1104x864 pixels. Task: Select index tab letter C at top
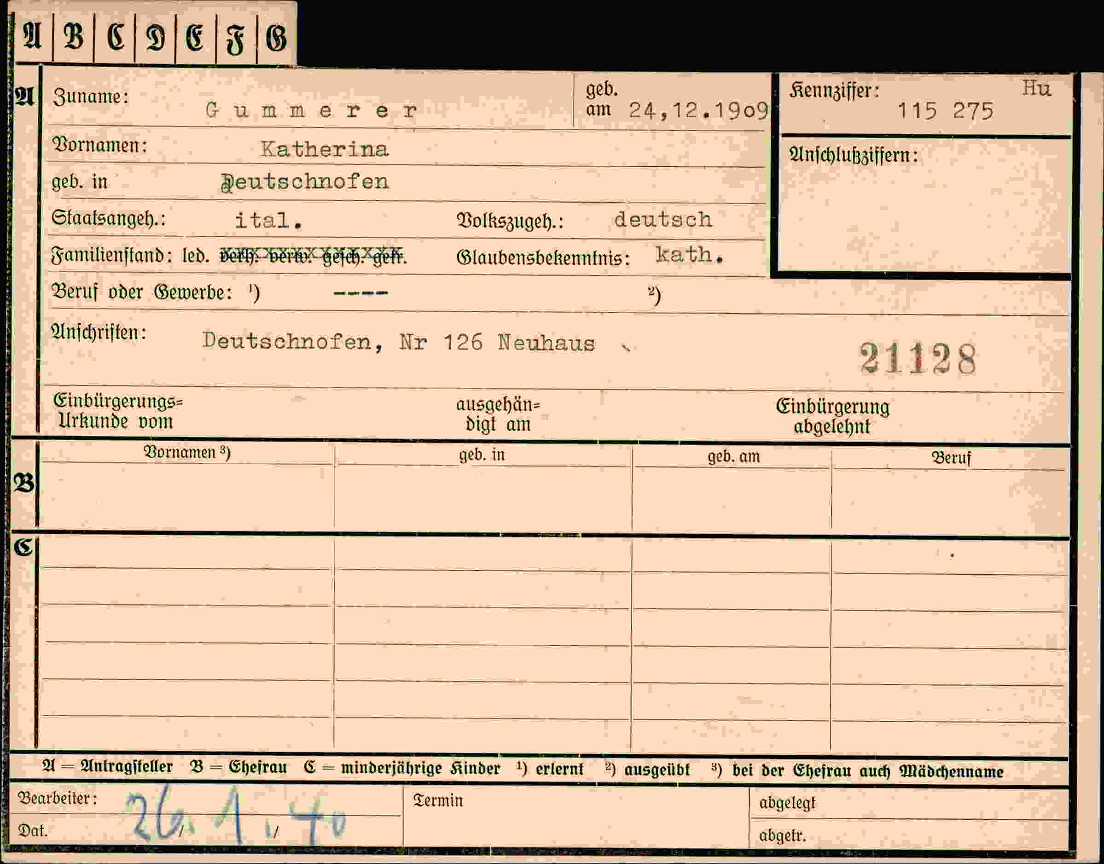pos(115,36)
